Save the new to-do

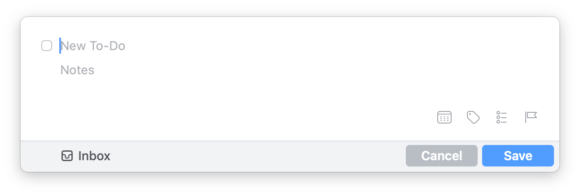pos(518,156)
